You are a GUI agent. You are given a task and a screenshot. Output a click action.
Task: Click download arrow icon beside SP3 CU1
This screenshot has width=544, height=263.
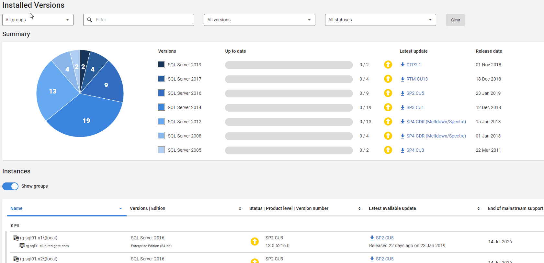click(402, 107)
